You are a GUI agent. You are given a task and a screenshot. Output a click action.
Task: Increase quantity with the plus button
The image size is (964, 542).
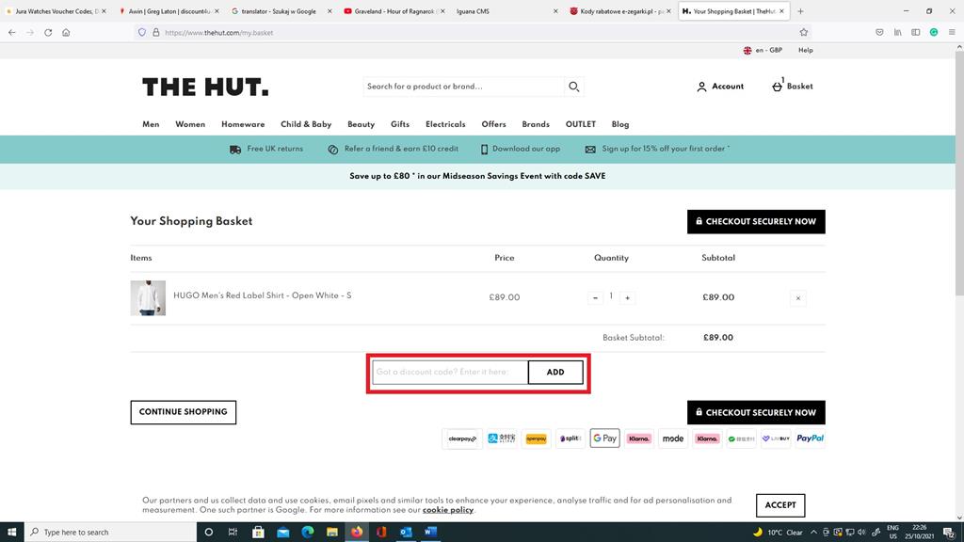point(627,298)
